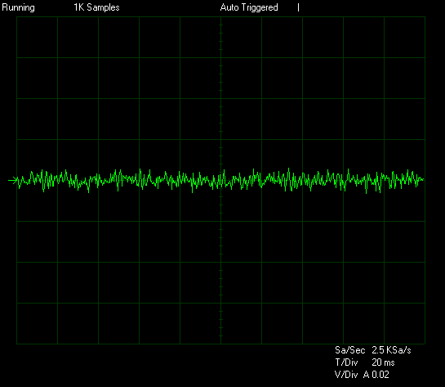The image size is (445, 387).
Task: Click the green waveform at its right end
Action: point(423,179)
